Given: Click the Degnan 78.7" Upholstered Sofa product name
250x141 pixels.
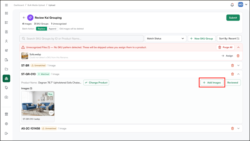Looking at the screenshot, I should pos(60,83).
